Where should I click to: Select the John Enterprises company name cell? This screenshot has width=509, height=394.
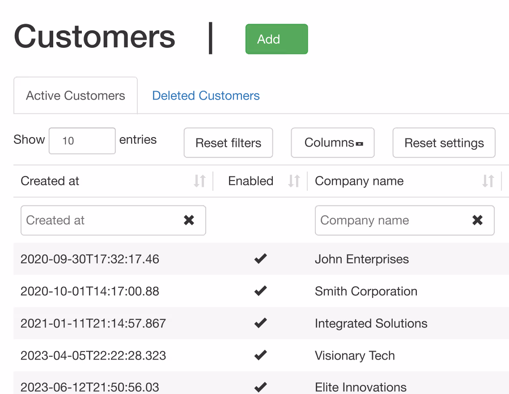(x=361, y=259)
